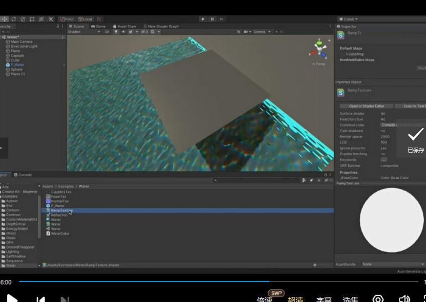Open the Gizmos dropdown in scene view
This screenshot has width=426, height=302.
[262, 32]
